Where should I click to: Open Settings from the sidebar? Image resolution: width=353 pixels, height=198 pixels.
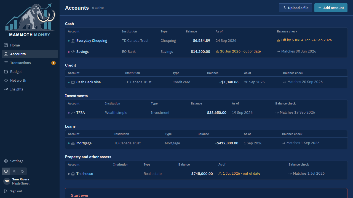(x=30, y=161)
